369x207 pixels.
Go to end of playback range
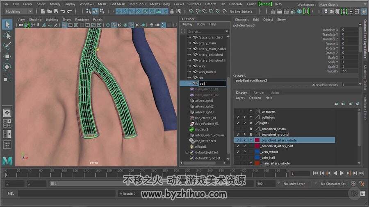click(362, 173)
